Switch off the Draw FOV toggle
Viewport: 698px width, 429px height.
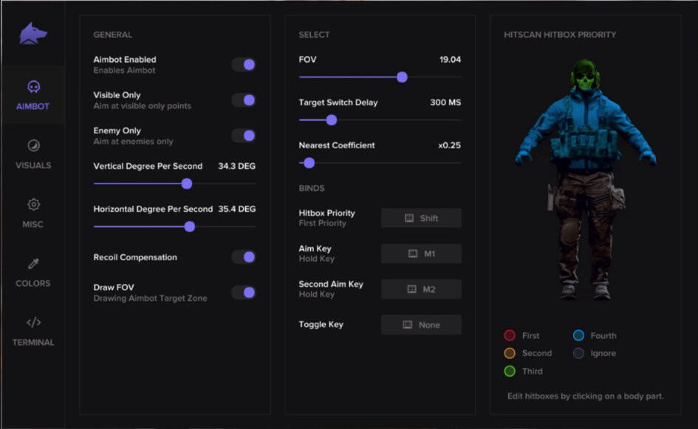tap(244, 293)
